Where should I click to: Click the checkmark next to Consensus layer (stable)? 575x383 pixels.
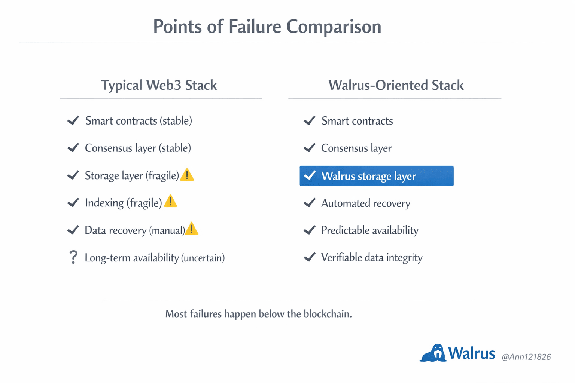[73, 148]
